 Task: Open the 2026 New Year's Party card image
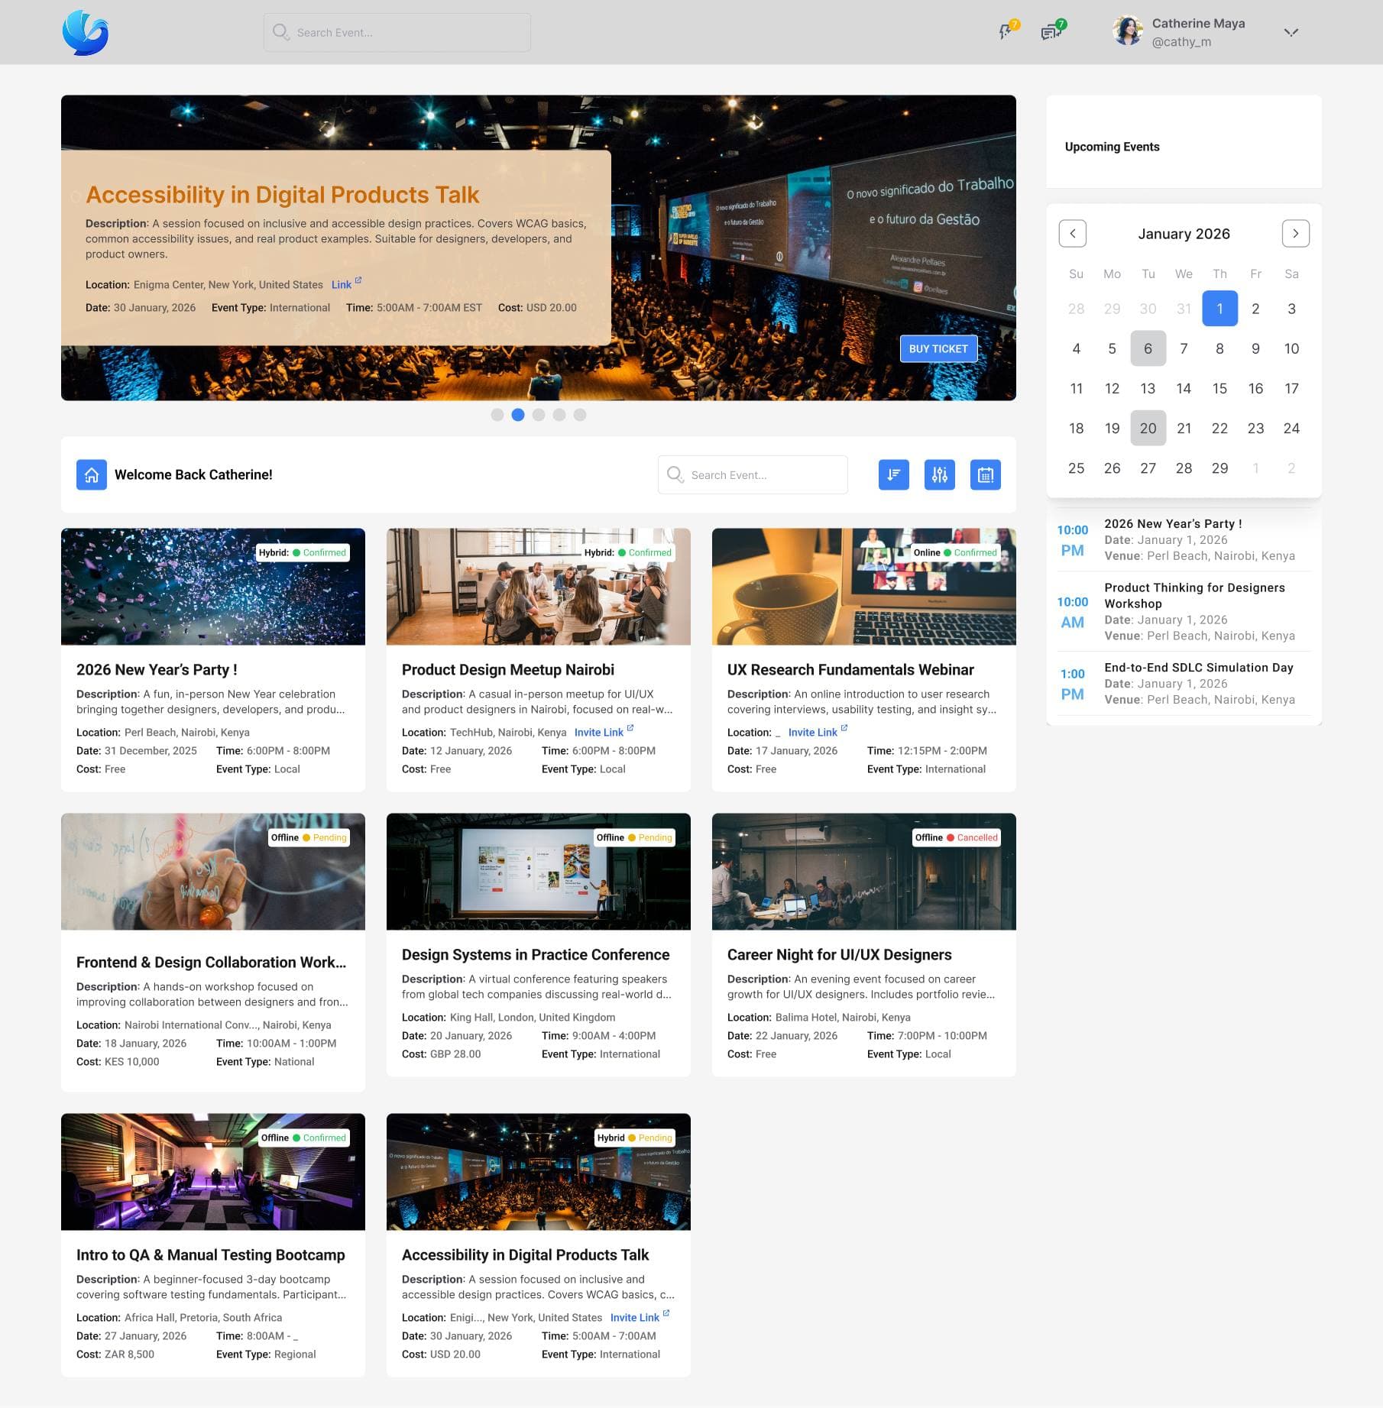pos(213,587)
